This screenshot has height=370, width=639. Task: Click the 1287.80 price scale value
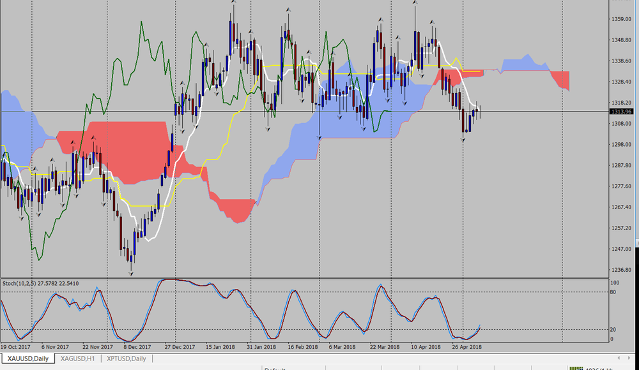(621, 166)
